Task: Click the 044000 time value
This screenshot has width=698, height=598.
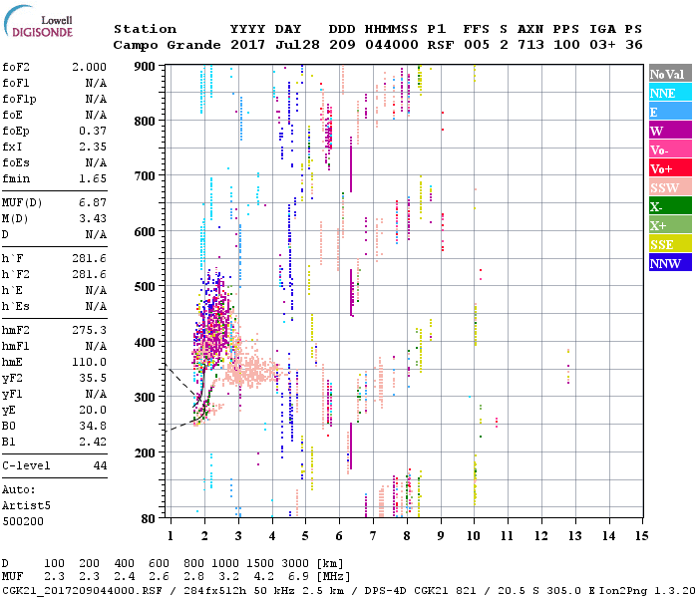Action: tap(392, 45)
